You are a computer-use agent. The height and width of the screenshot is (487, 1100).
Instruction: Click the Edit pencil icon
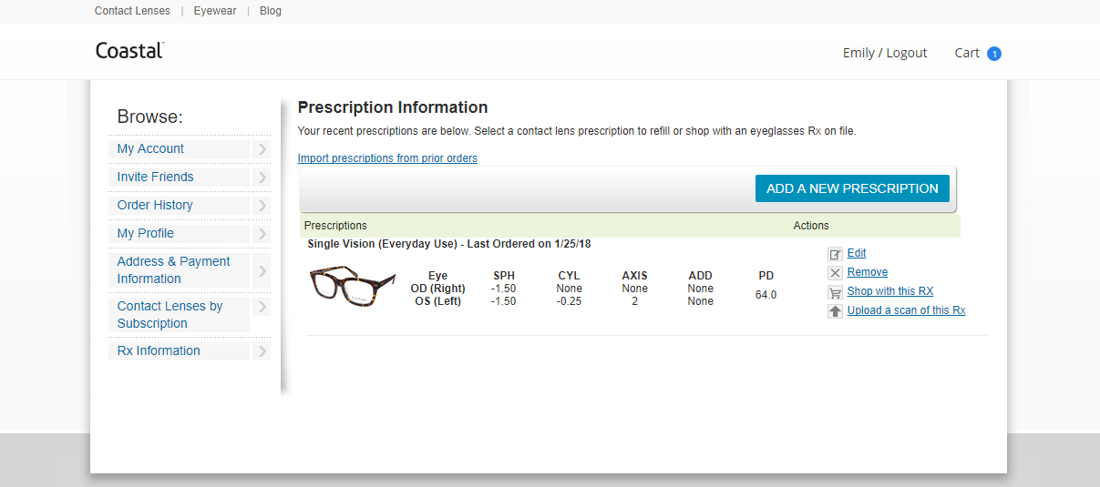pyautogui.click(x=835, y=254)
